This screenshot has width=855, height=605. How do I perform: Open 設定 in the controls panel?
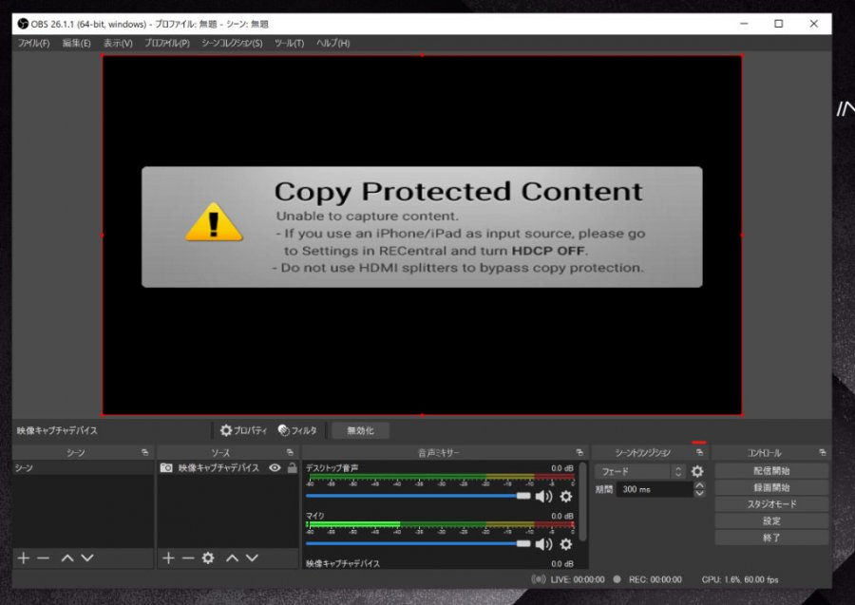771,521
